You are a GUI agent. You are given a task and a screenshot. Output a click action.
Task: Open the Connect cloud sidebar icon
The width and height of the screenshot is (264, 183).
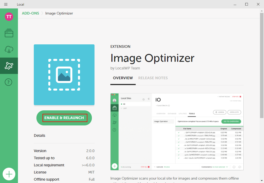(9, 49)
